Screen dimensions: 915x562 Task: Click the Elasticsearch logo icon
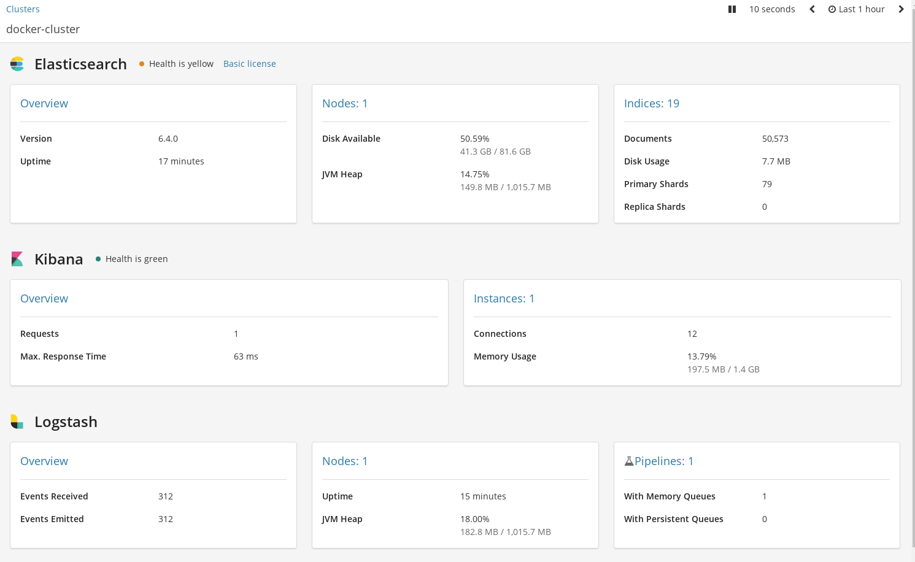coord(17,64)
